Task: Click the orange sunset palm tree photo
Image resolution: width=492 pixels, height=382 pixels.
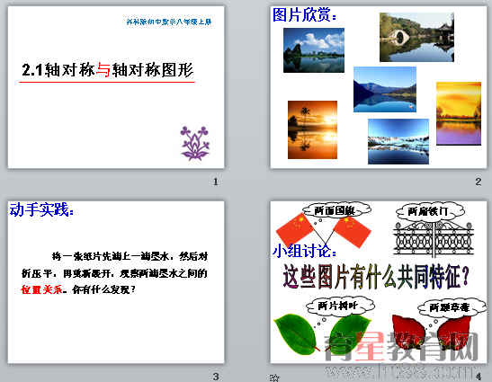Action: [x=312, y=129]
